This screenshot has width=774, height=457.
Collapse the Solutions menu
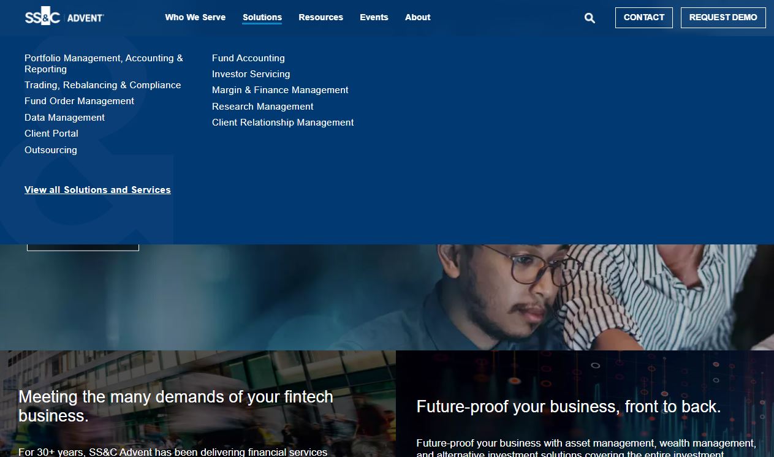pyautogui.click(x=262, y=17)
